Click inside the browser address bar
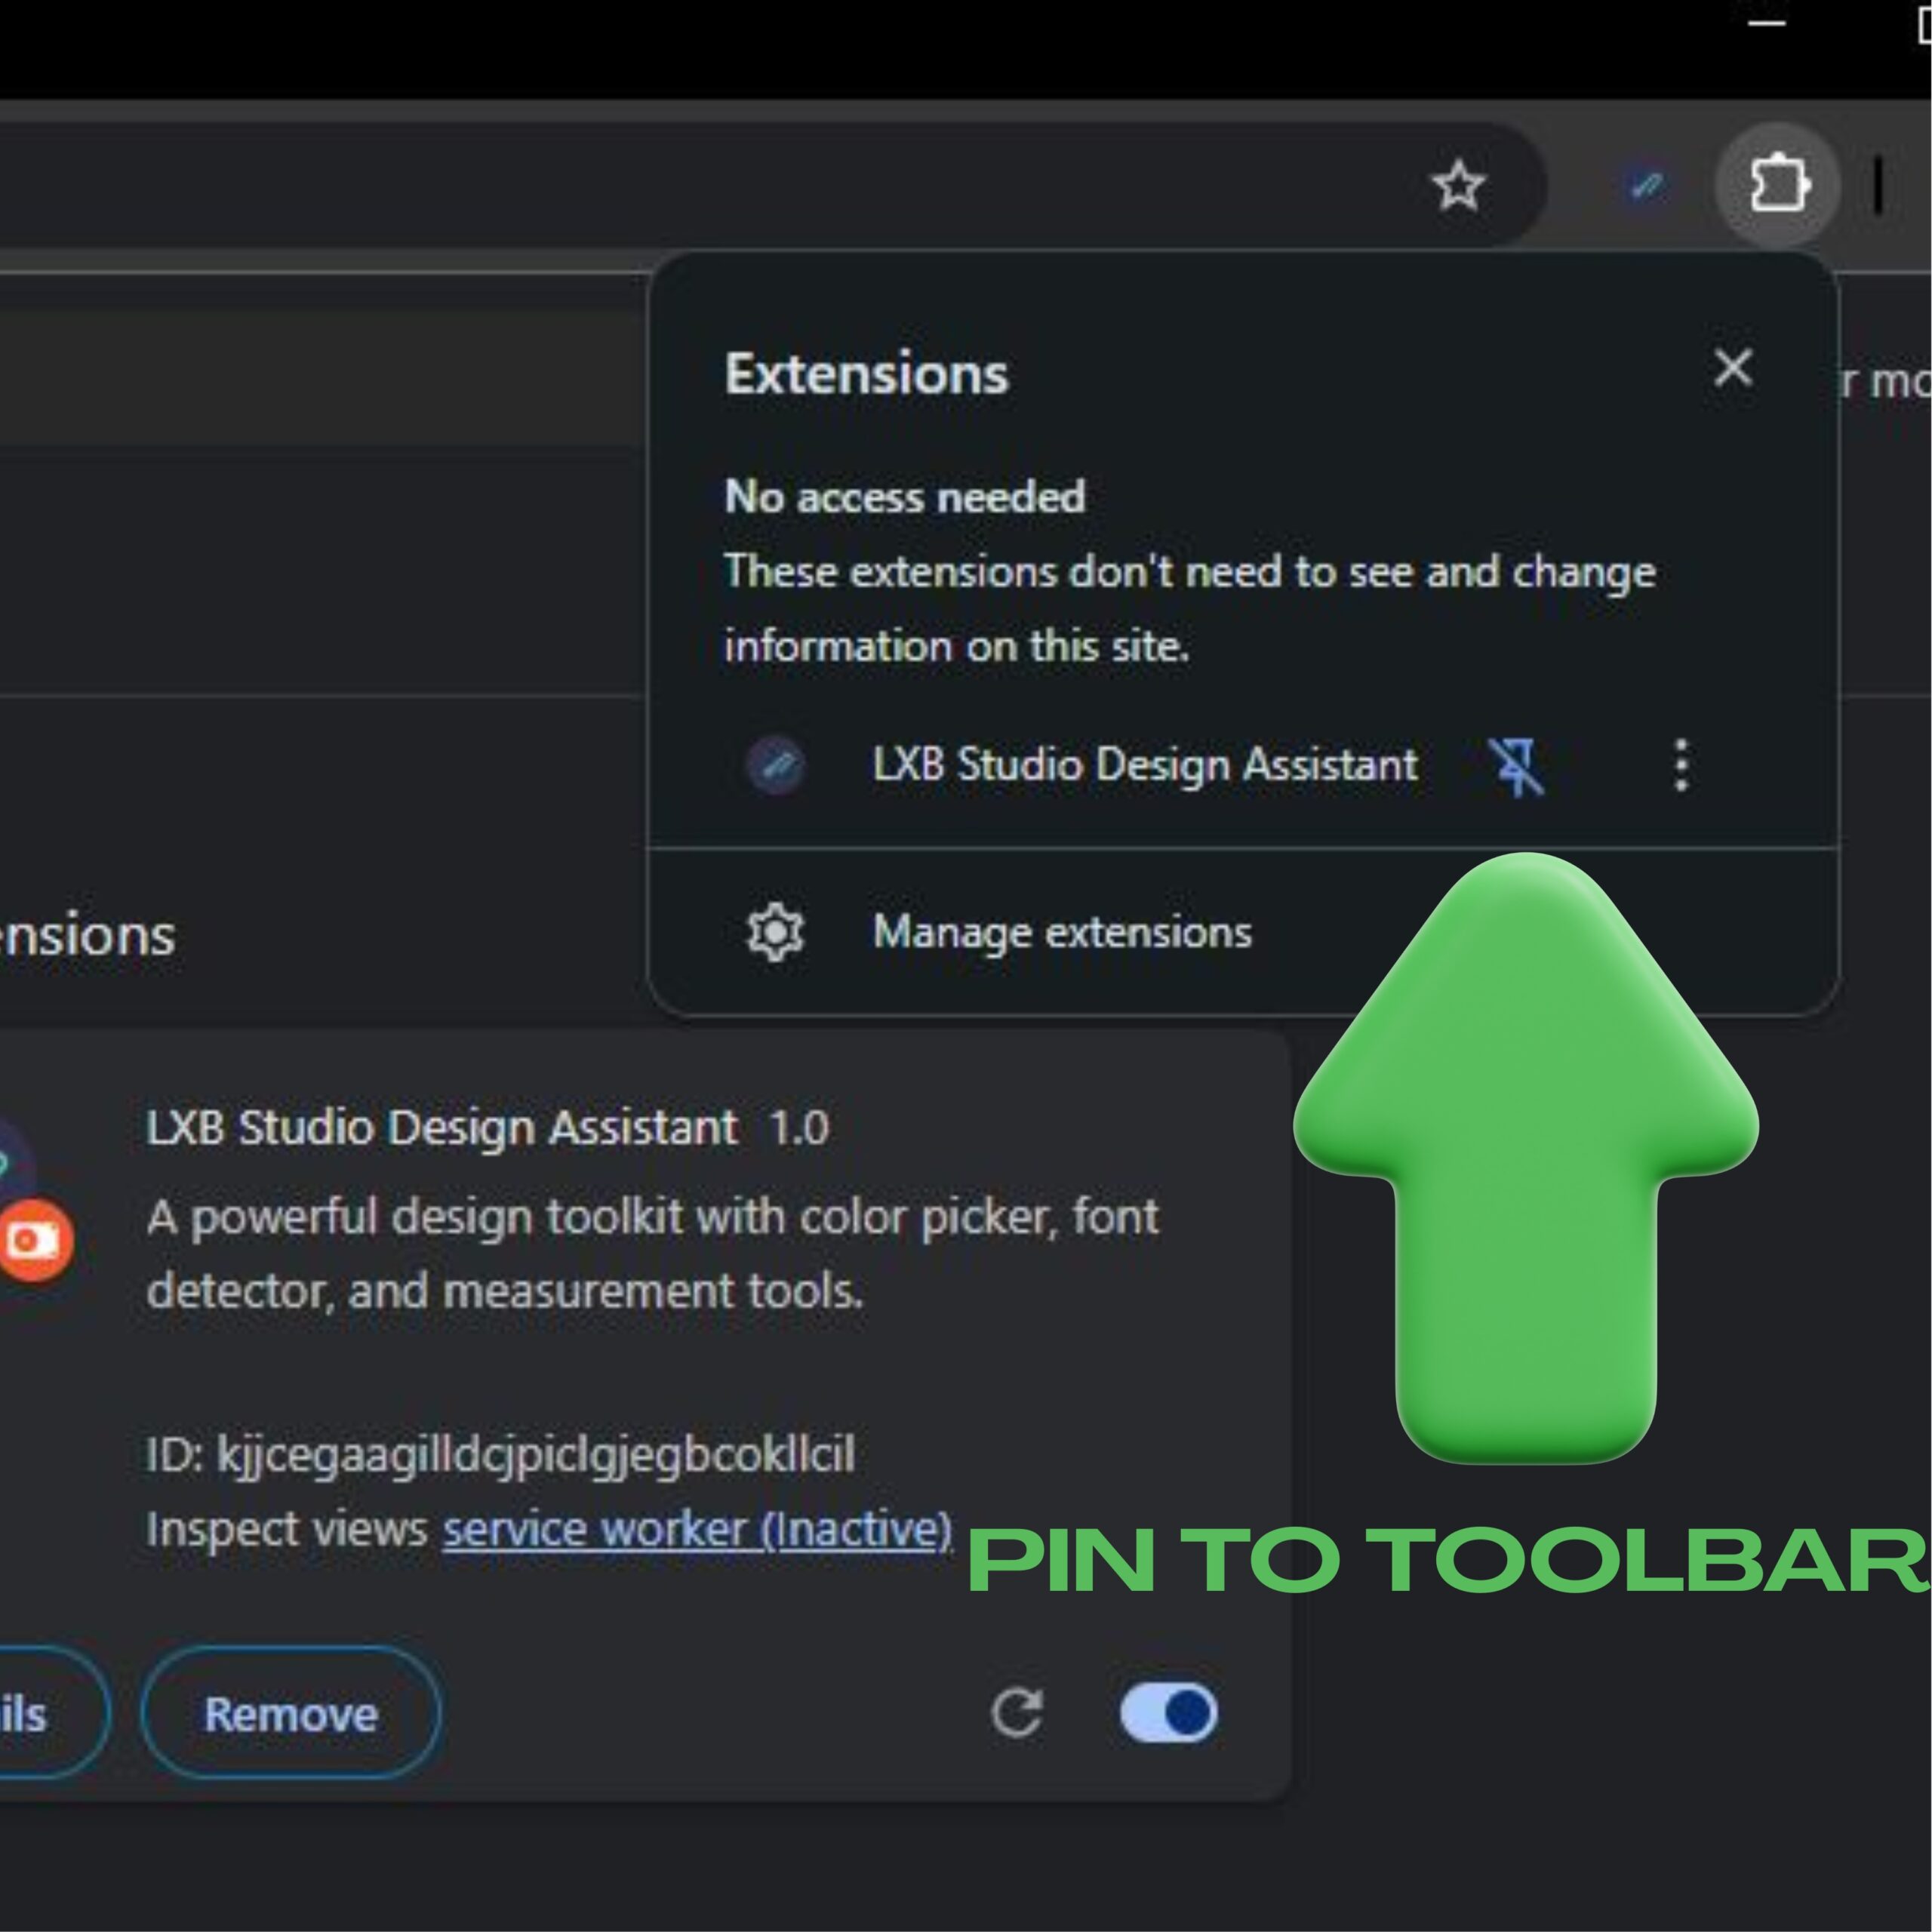Viewport: 1932px width, 1932px height. point(700,185)
